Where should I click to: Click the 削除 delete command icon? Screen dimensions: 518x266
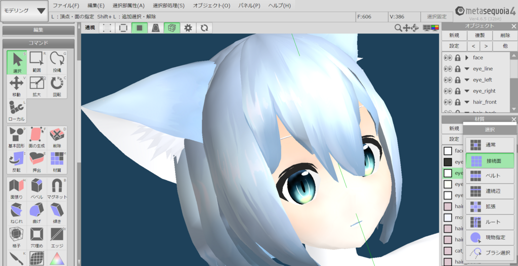pos(57,138)
